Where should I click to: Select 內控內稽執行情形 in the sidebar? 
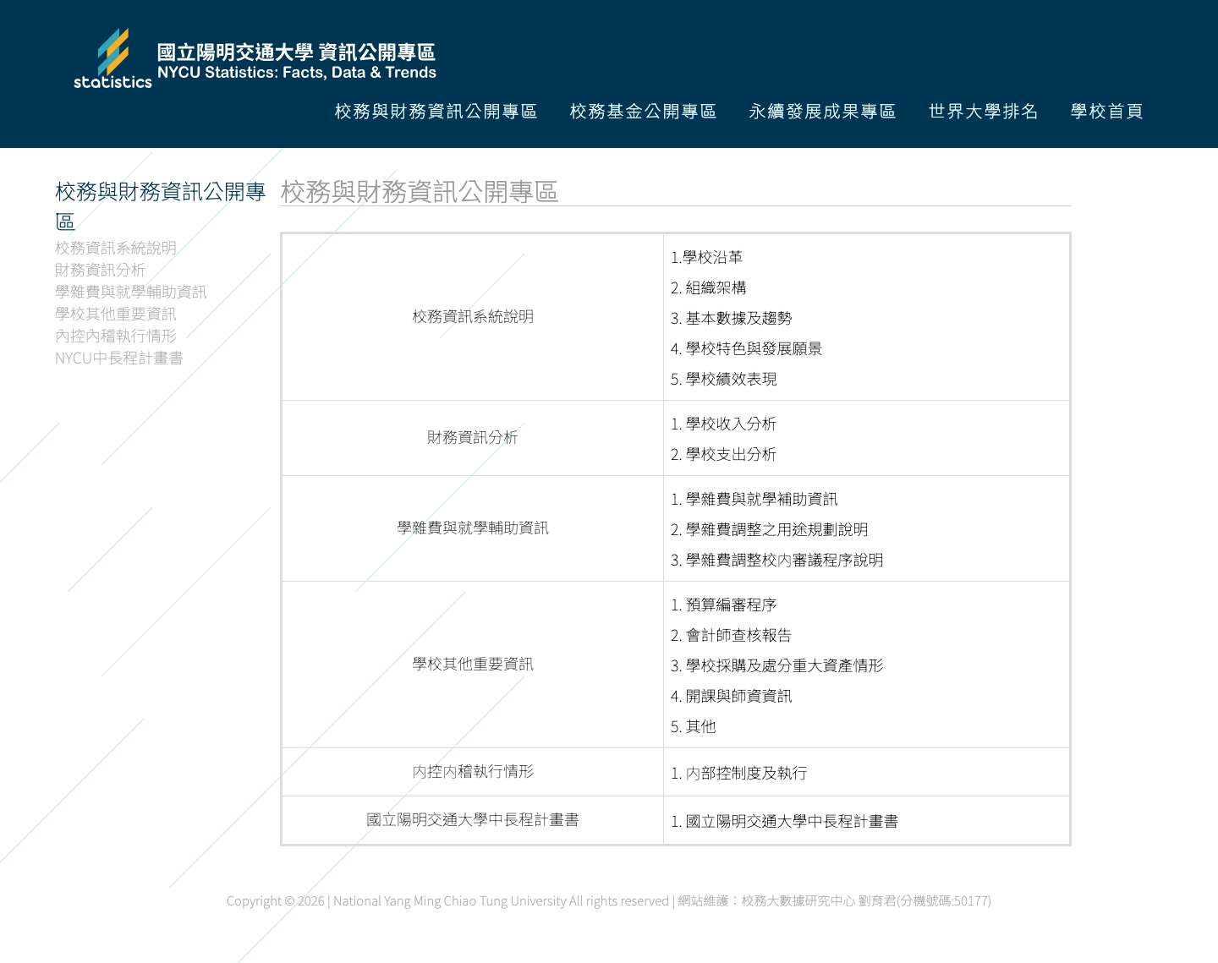[115, 336]
